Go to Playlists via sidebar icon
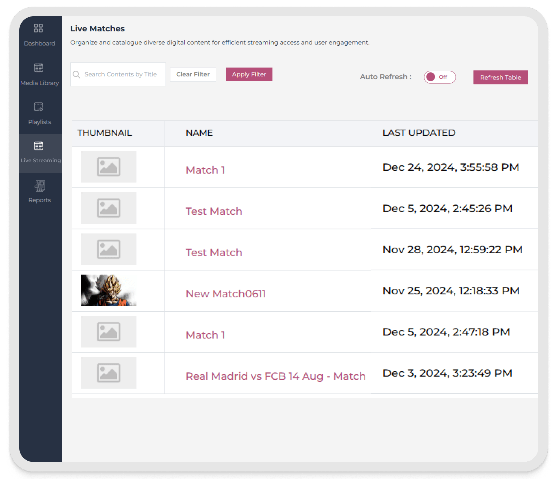 point(39,107)
